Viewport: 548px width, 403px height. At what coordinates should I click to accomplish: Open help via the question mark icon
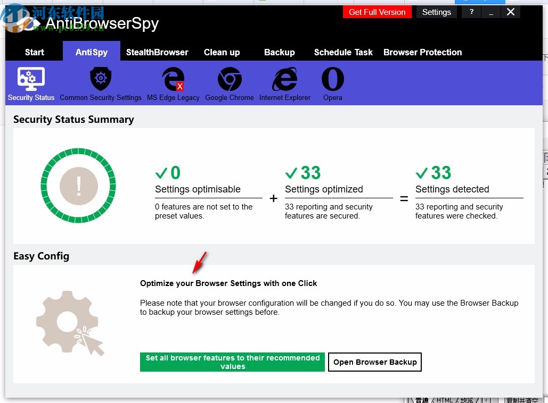471,12
